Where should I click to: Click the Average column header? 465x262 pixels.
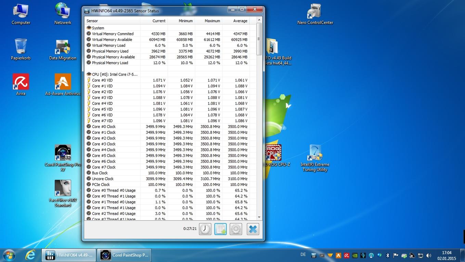(236, 21)
